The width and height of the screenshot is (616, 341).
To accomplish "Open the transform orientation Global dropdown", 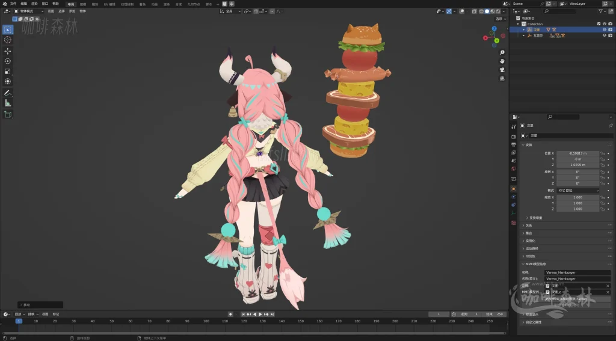I will pos(230,11).
